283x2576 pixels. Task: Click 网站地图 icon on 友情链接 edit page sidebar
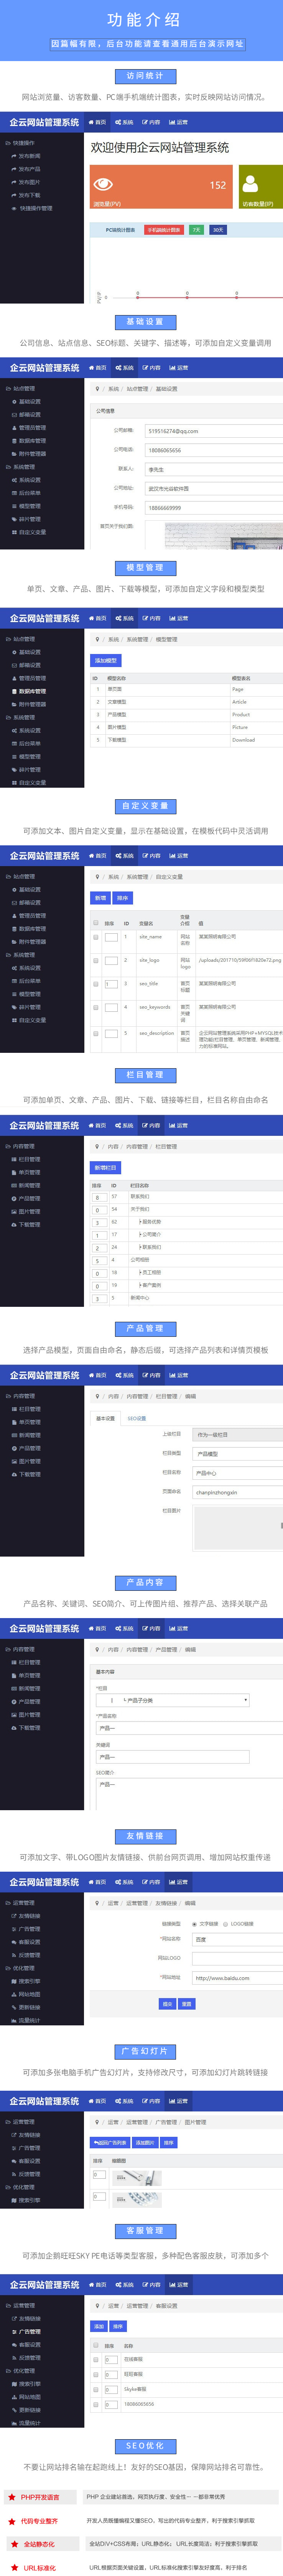[14, 1994]
